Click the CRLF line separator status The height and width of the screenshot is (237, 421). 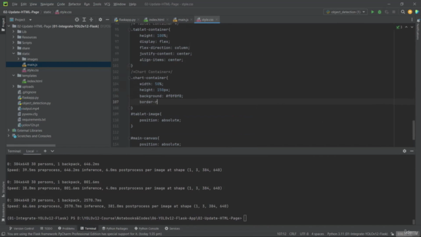pyautogui.click(x=293, y=234)
